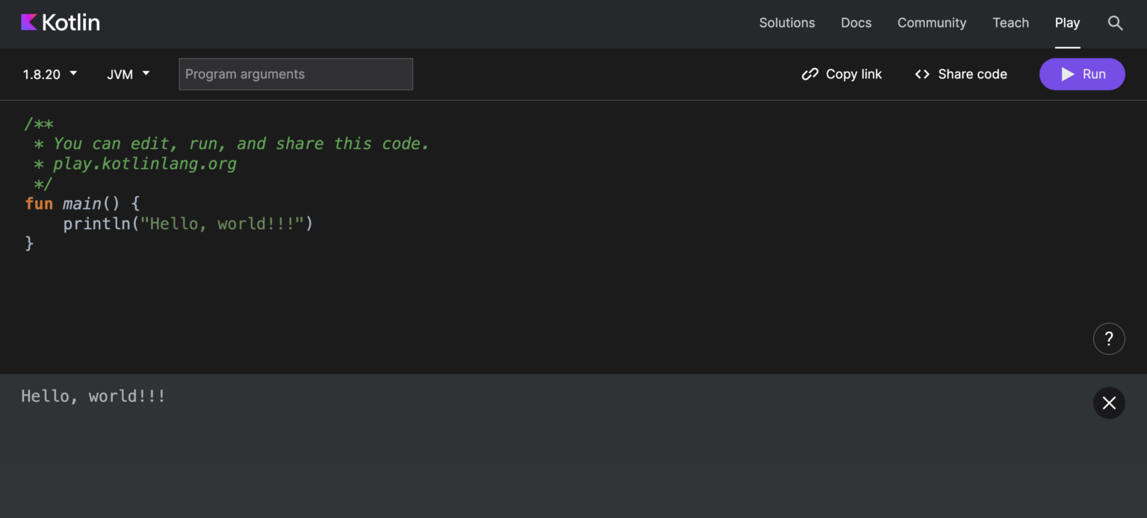
Task: Click the fun main() declaration line
Action: point(82,204)
